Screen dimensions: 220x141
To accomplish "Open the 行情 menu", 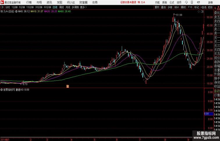I will coord(29,2).
